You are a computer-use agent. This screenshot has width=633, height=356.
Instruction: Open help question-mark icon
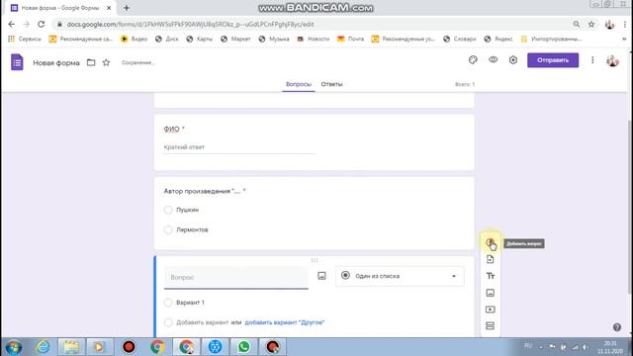617,327
